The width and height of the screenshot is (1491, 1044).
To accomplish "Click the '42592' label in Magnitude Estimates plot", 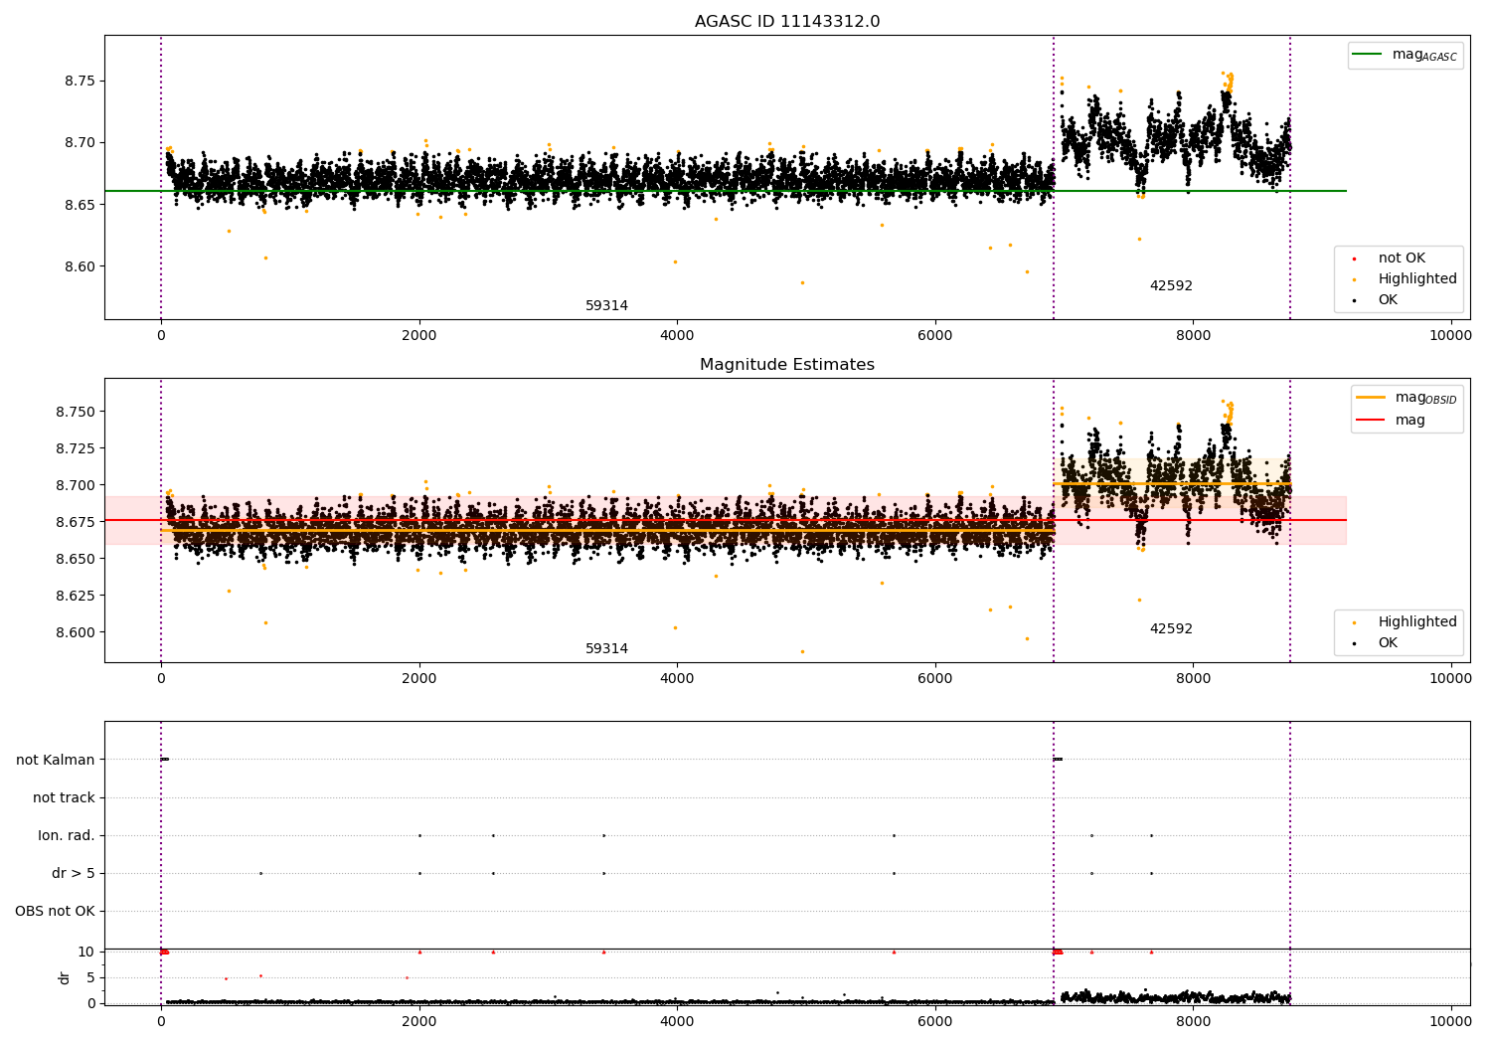I will coord(1171,629).
